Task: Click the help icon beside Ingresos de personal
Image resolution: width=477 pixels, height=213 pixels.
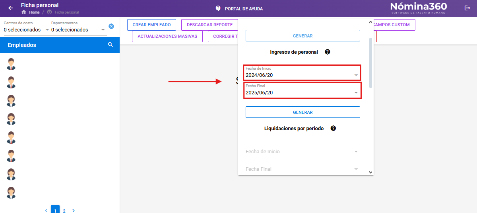Action: pyautogui.click(x=328, y=52)
